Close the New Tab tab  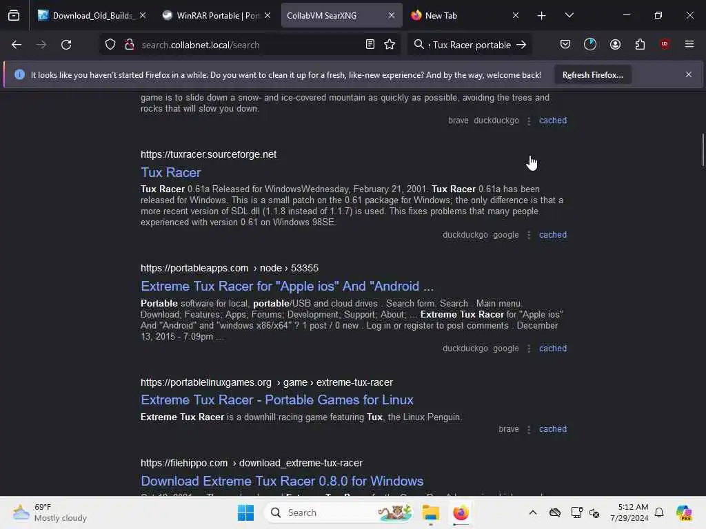[516, 15]
